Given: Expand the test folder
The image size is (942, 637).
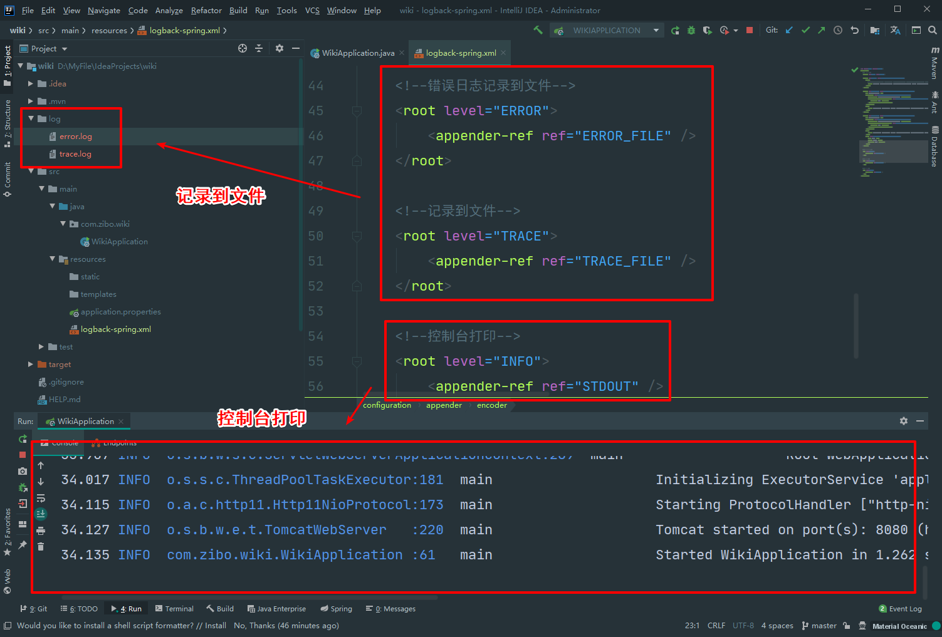Looking at the screenshot, I should [41, 346].
